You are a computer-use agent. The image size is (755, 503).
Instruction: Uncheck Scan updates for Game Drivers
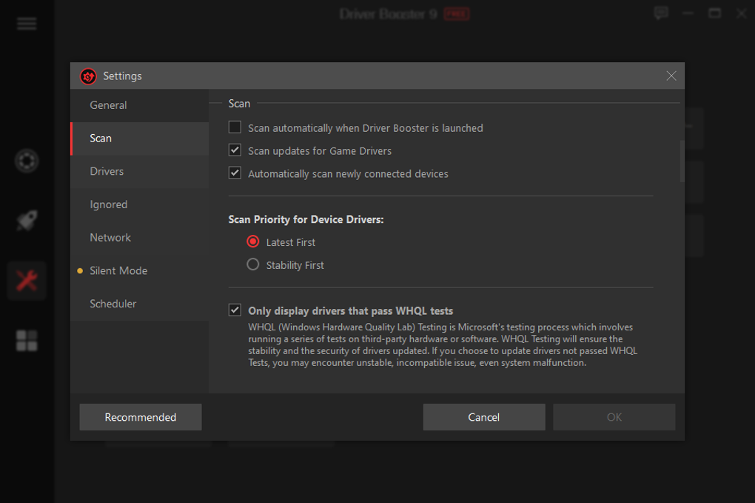click(x=235, y=150)
